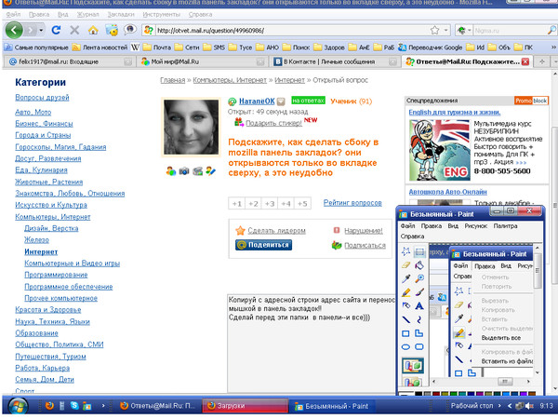The image size is (558, 419).
Task: Select the Pencil tool in Paint
Action: [x=406, y=292]
